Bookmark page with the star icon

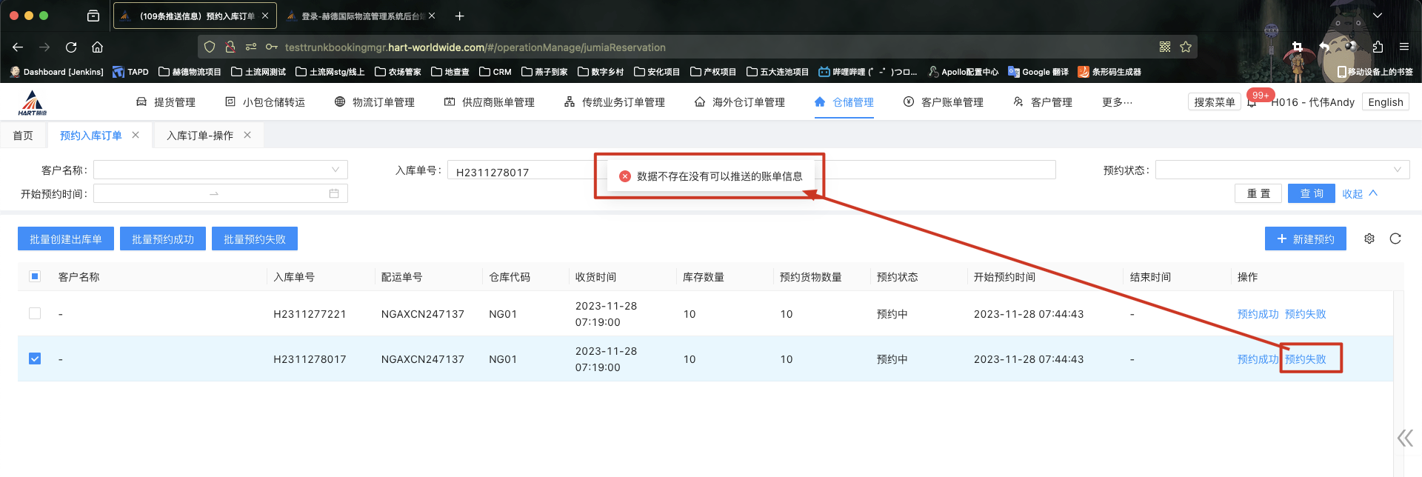[x=1186, y=47]
